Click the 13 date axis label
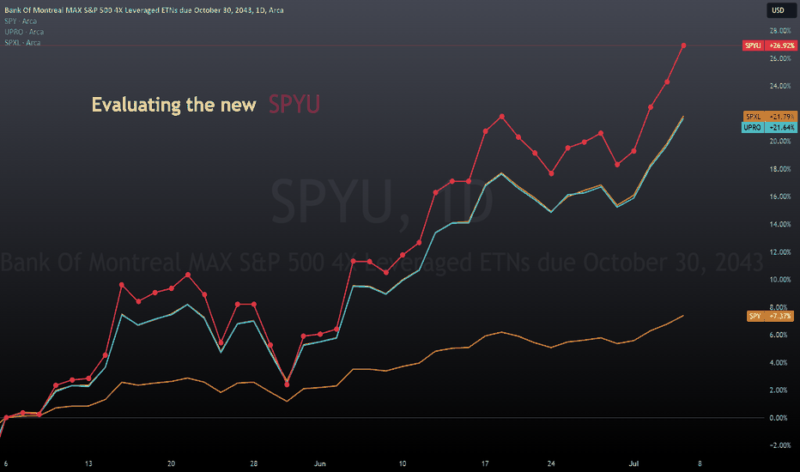This screenshot has height=472, width=800. coord(88,463)
